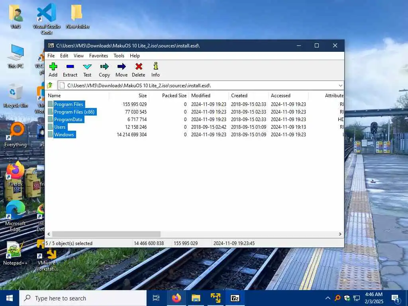This screenshot has width=408, height=306.
Task: Open Task View in taskbar
Action: pyautogui.click(x=156, y=298)
